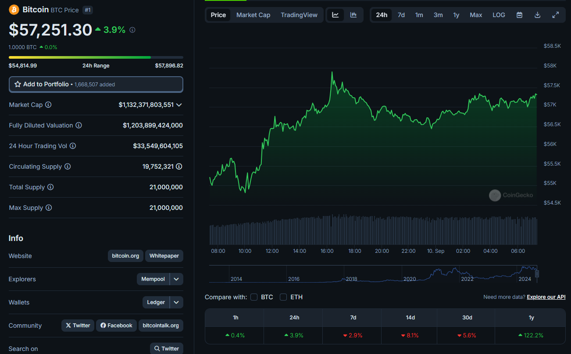The width and height of the screenshot is (571, 354).
Task: Click the 14d 8.1% change value
Action: point(410,335)
